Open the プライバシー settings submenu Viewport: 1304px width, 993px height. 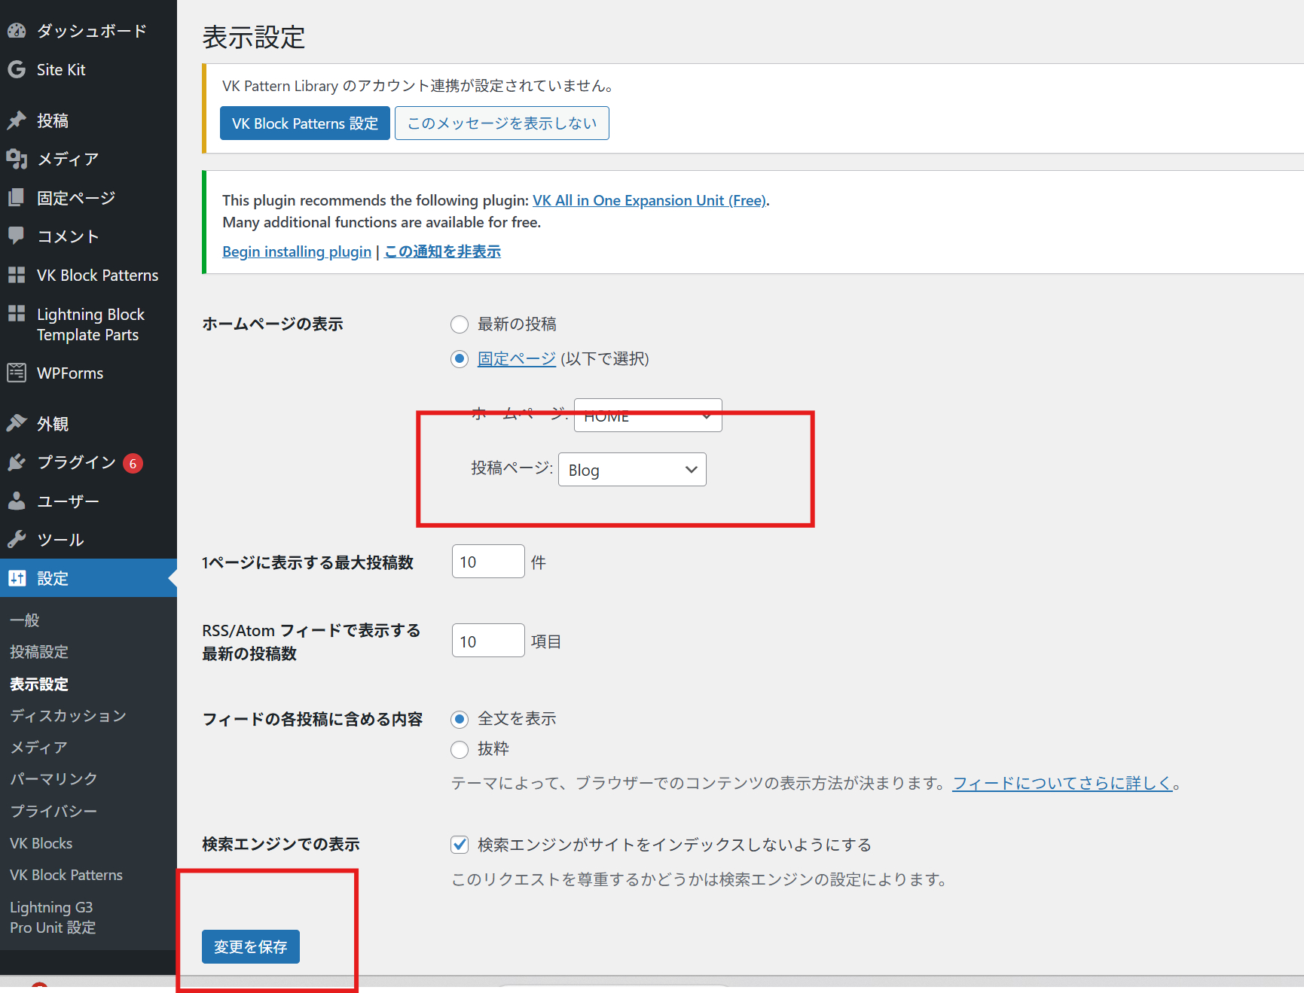pyautogui.click(x=53, y=811)
